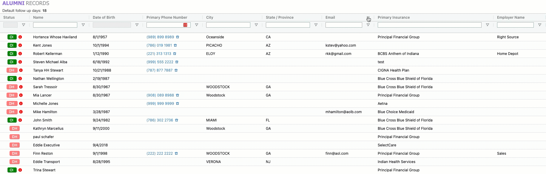This screenshot has width=546, height=174.
Task: Click the red info icon in Trina Stewart's row
Action: pos(20,170)
